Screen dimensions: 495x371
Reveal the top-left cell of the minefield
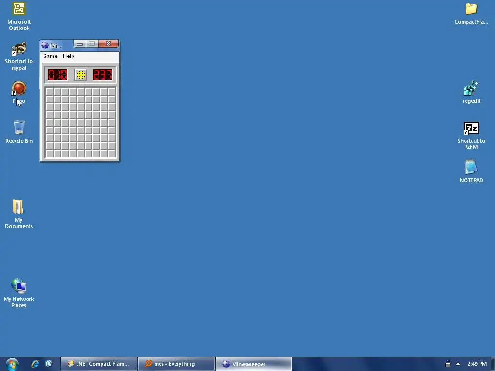(x=50, y=92)
